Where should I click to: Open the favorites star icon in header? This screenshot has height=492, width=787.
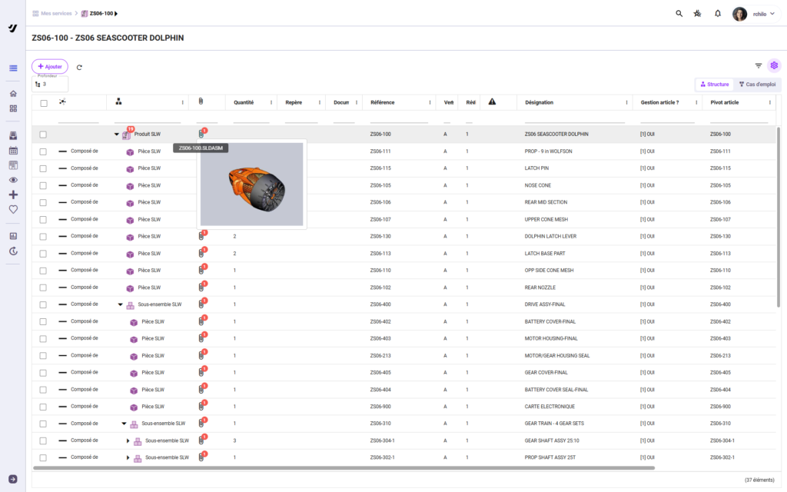click(698, 13)
